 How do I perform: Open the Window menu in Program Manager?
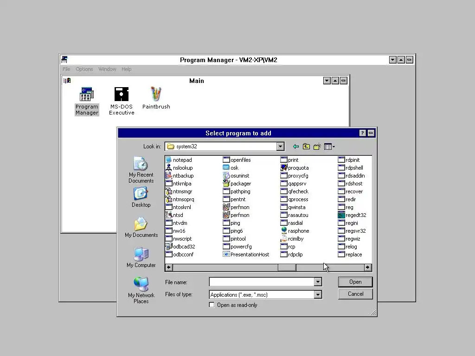pyautogui.click(x=107, y=69)
